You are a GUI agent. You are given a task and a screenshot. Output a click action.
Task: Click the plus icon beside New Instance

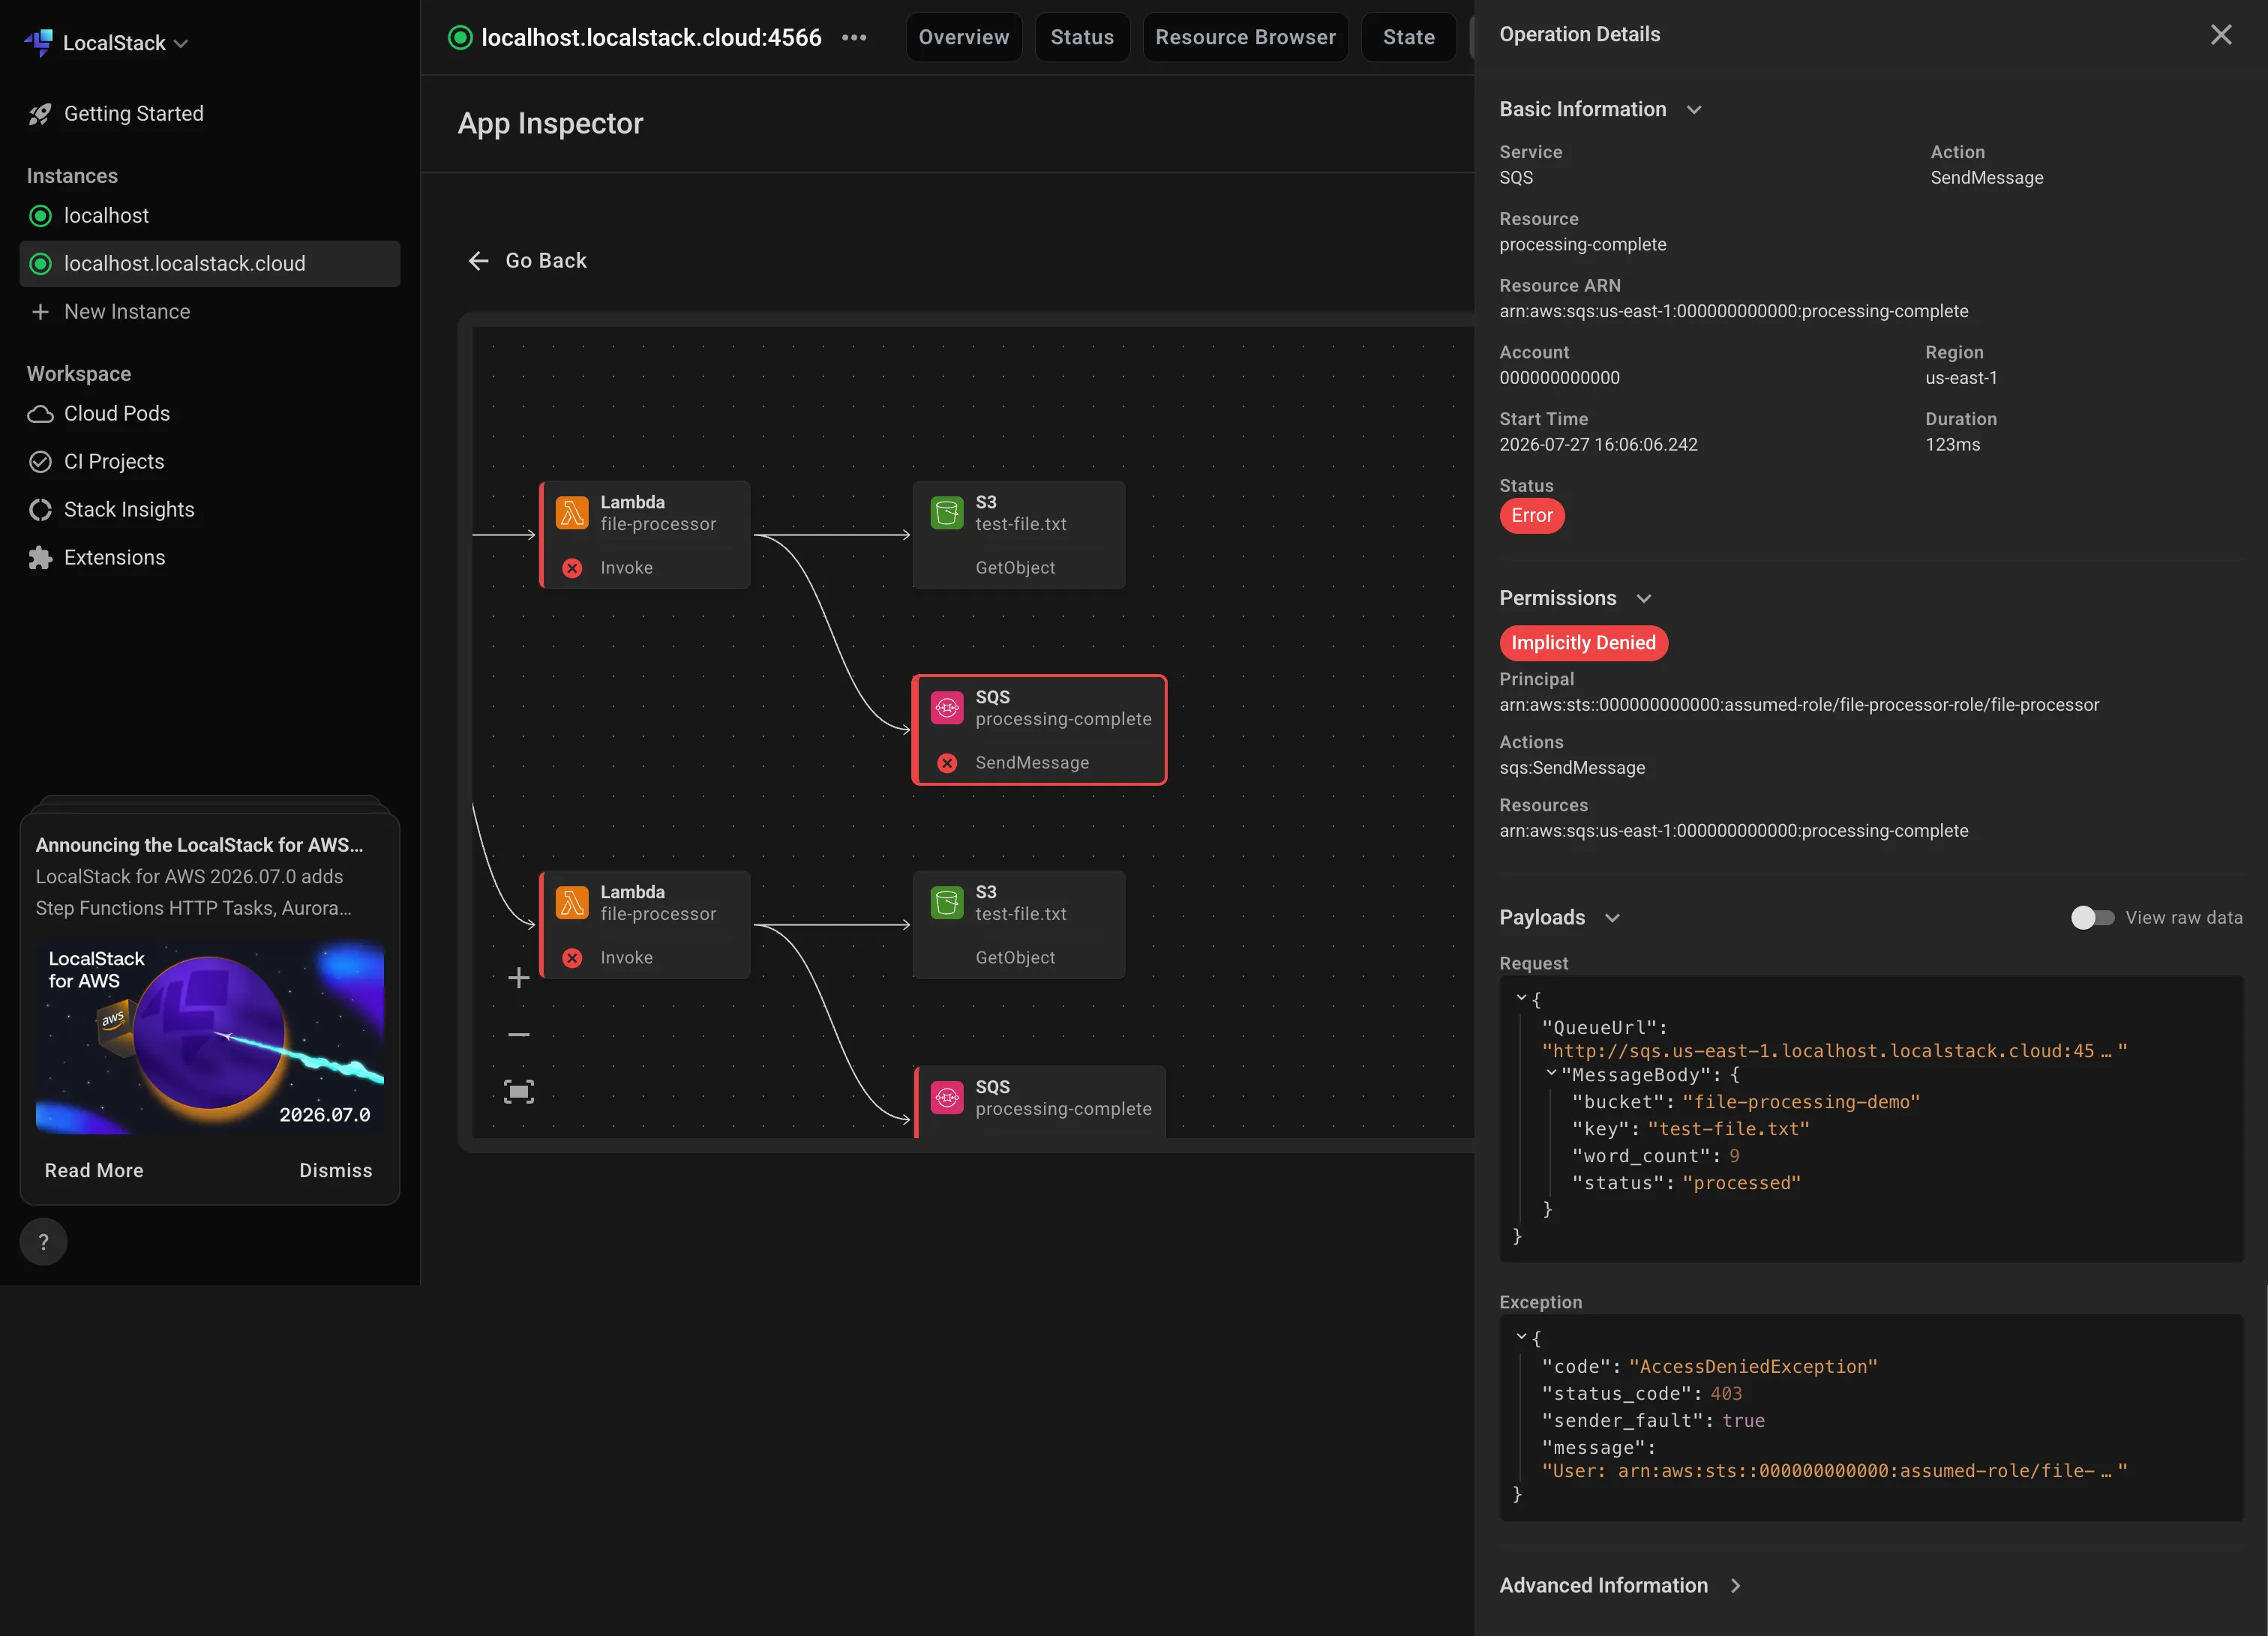40,312
